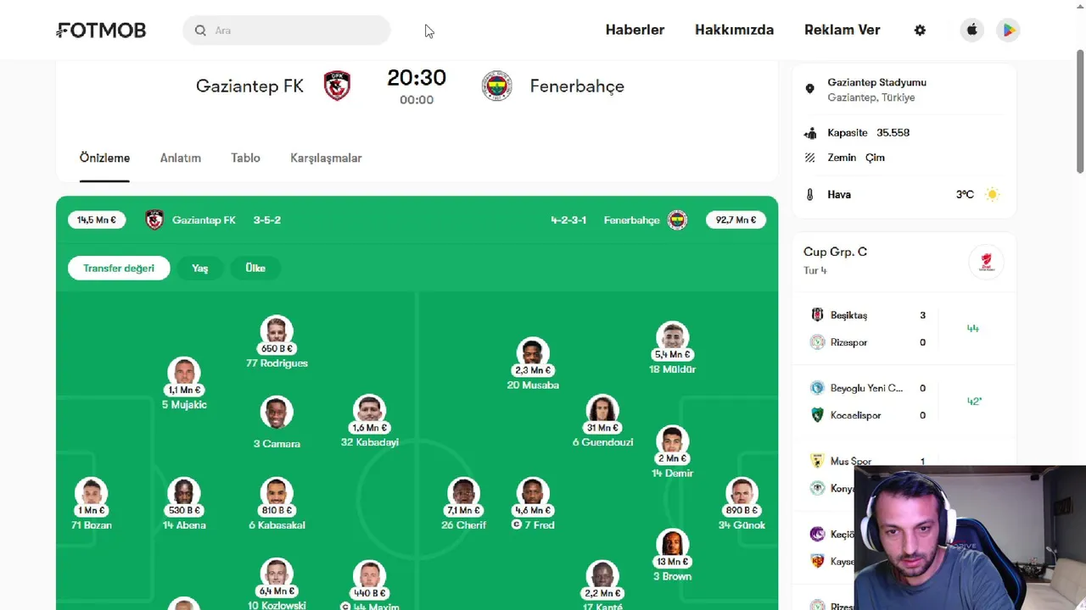
Task: Click the Fenerbahçe crest in match header
Action: click(x=496, y=86)
